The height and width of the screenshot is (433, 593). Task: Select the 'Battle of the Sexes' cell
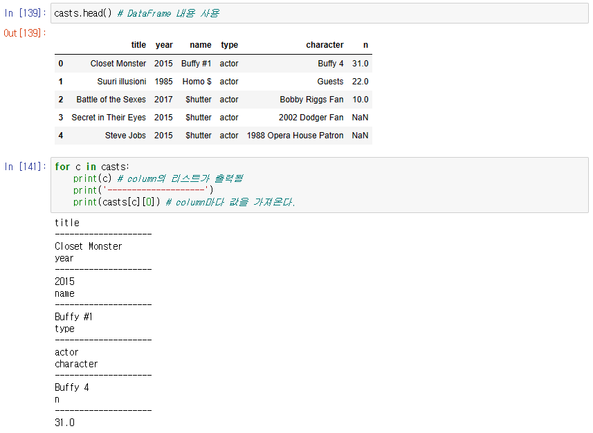click(111, 100)
